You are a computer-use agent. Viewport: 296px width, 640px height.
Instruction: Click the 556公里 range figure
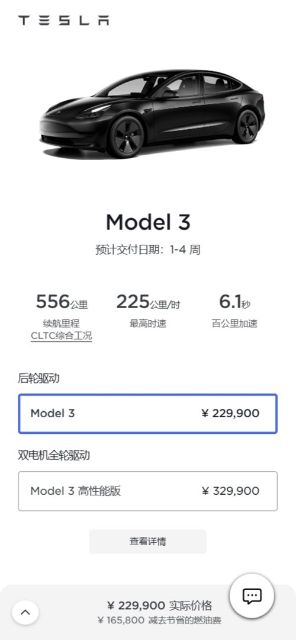(62, 302)
